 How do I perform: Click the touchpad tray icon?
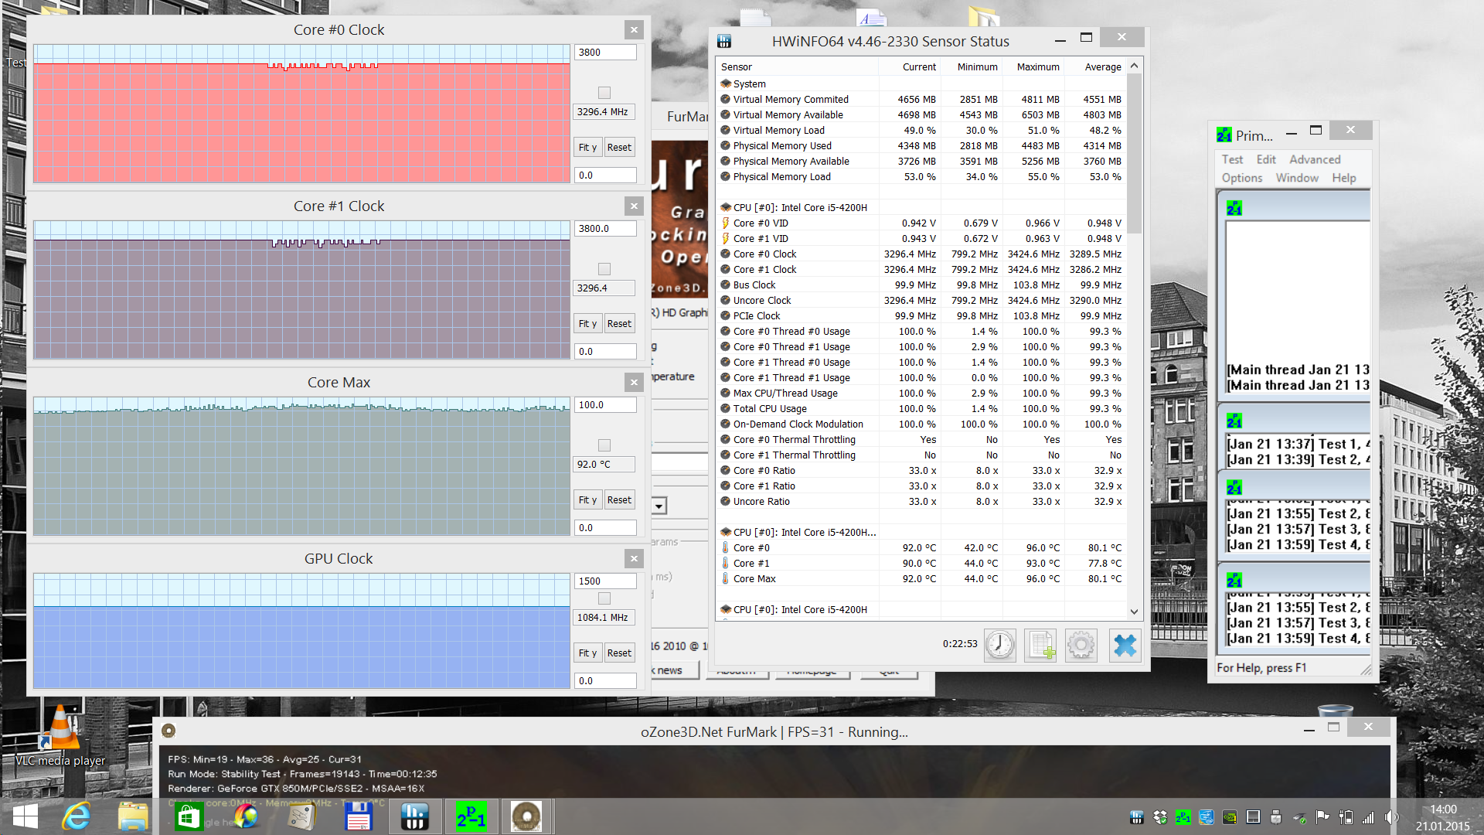click(1253, 817)
